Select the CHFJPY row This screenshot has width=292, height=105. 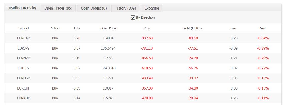(23, 68)
